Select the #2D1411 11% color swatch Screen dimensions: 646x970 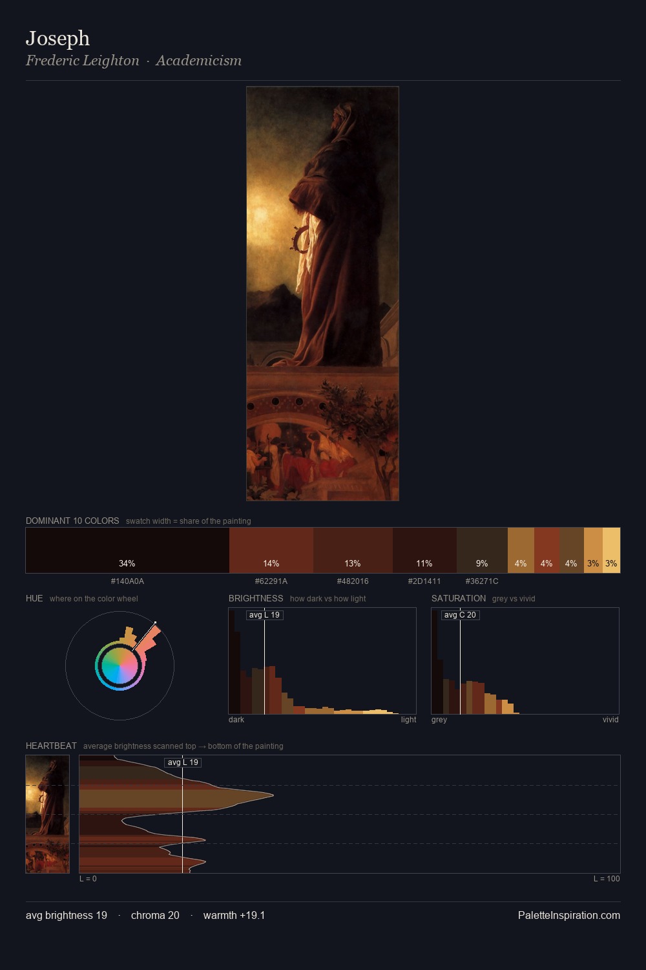(x=424, y=550)
